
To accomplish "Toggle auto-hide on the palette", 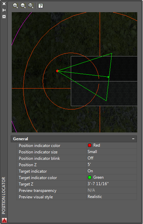I will [4, 10].
